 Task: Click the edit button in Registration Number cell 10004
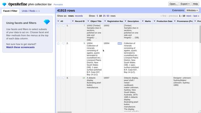(x=120, y=44)
